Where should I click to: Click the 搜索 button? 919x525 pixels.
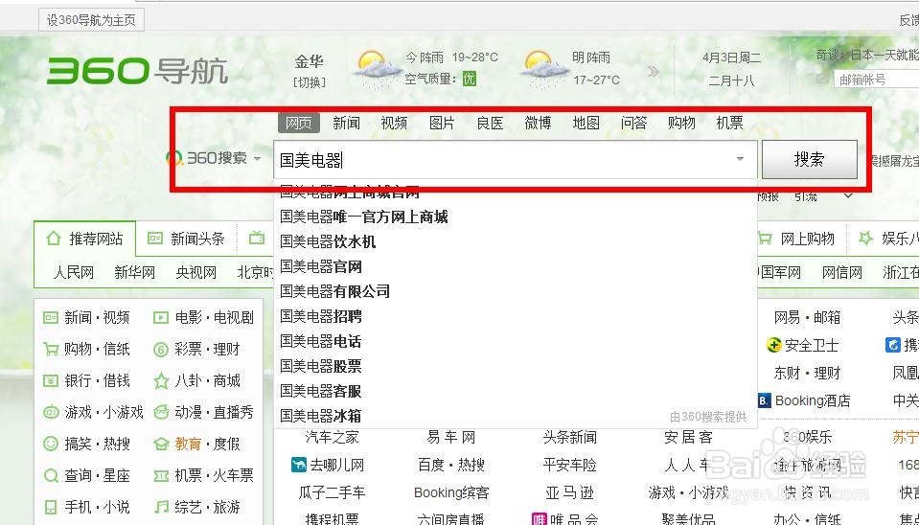coord(810,159)
